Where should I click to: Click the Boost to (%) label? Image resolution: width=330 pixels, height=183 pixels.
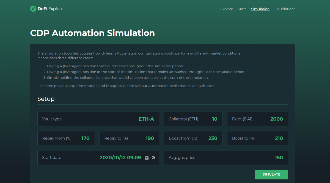pyautogui.click(x=243, y=138)
